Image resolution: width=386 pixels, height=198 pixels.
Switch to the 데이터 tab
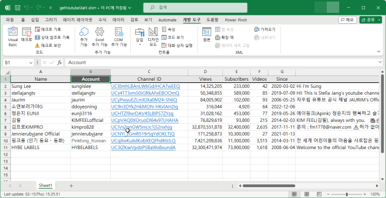point(118,20)
